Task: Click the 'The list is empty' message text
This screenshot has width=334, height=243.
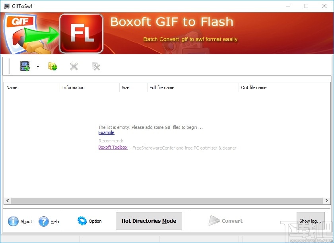Action: tap(150, 127)
